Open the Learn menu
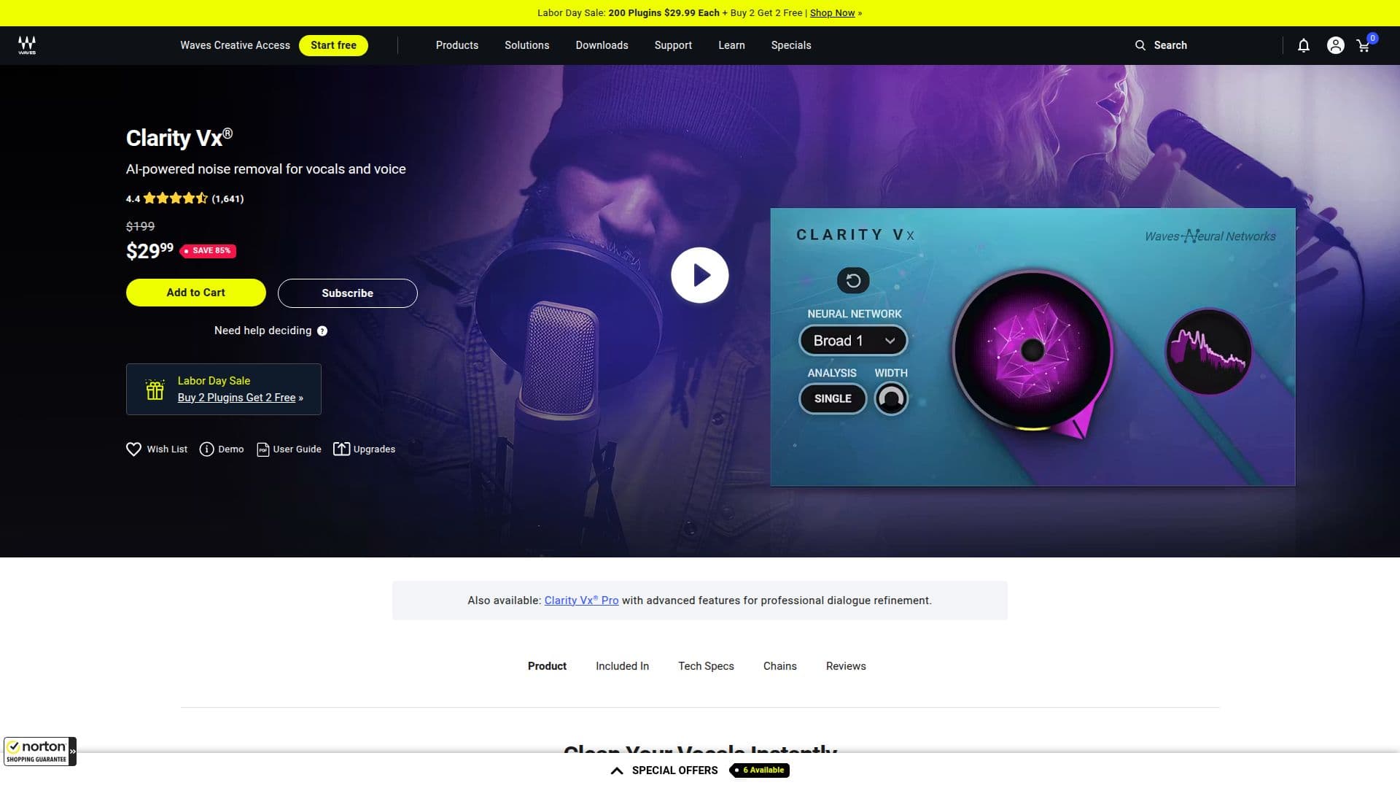 (x=731, y=45)
